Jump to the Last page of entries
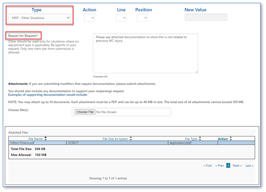 (x=249, y=166)
